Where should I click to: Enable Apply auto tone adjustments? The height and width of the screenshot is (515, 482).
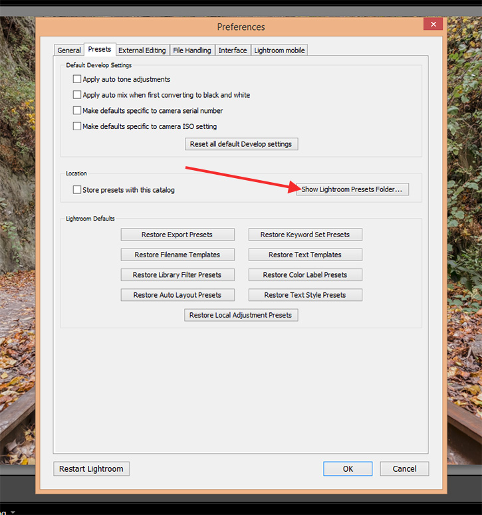[77, 79]
